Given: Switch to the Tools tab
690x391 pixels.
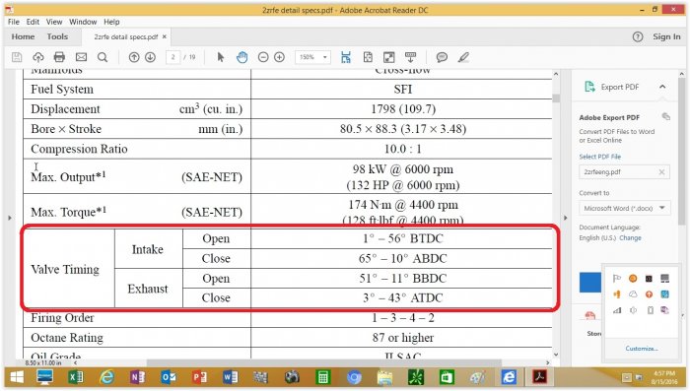Looking at the screenshot, I should coord(57,36).
